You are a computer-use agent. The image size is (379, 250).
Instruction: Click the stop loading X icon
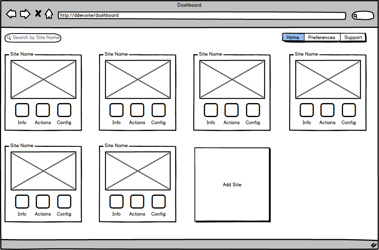click(x=38, y=14)
